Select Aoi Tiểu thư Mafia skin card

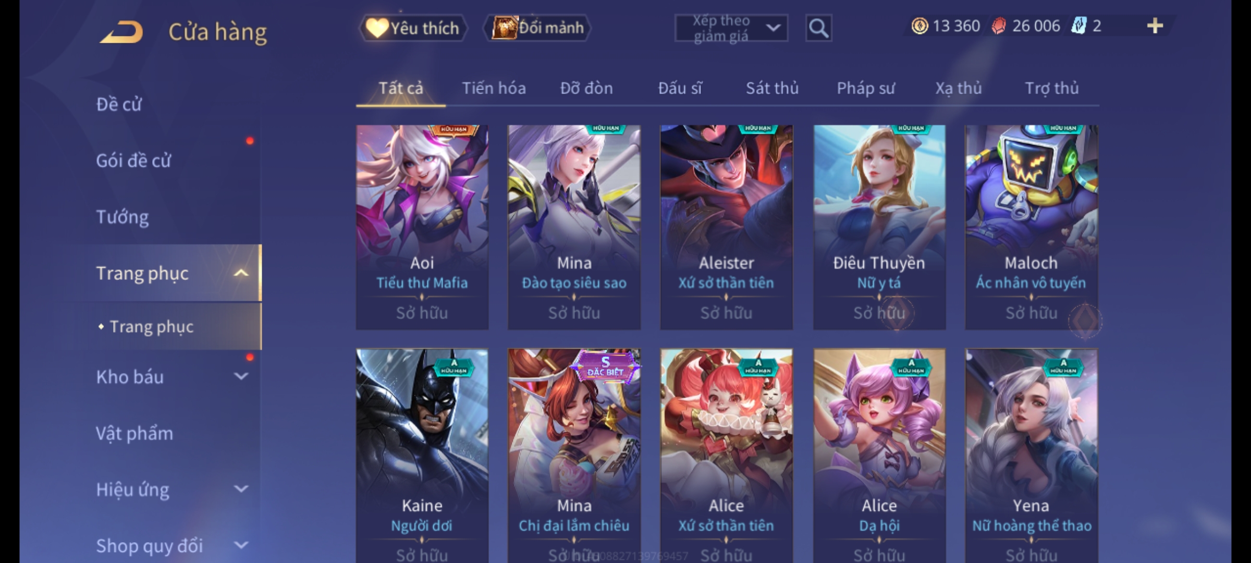422,227
